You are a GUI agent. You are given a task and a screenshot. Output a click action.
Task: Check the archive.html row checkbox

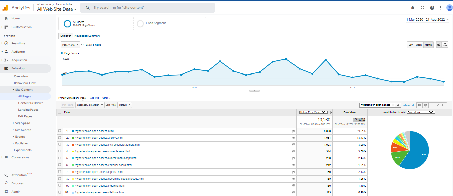(60, 138)
